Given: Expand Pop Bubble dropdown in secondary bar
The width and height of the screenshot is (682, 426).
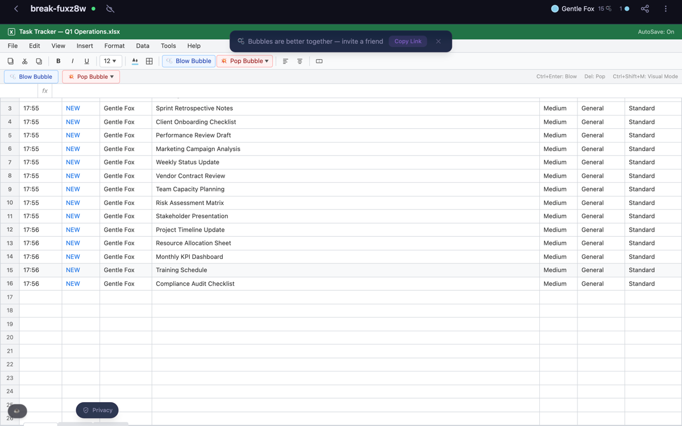Looking at the screenshot, I should [x=112, y=77].
